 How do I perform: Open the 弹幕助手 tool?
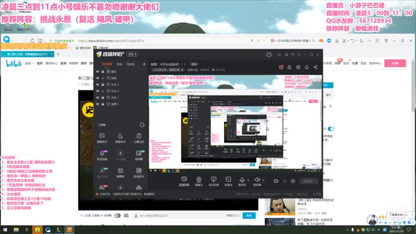click(102, 138)
